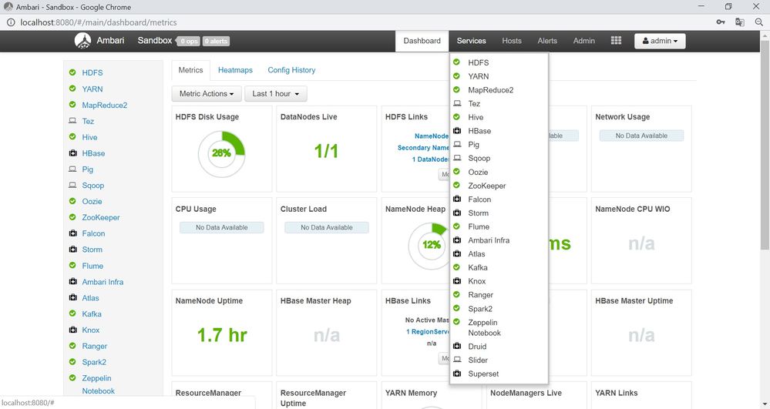Open MapReduce2 link in left sidebar
This screenshot has width=770, height=409.
(x=105, y=105)
